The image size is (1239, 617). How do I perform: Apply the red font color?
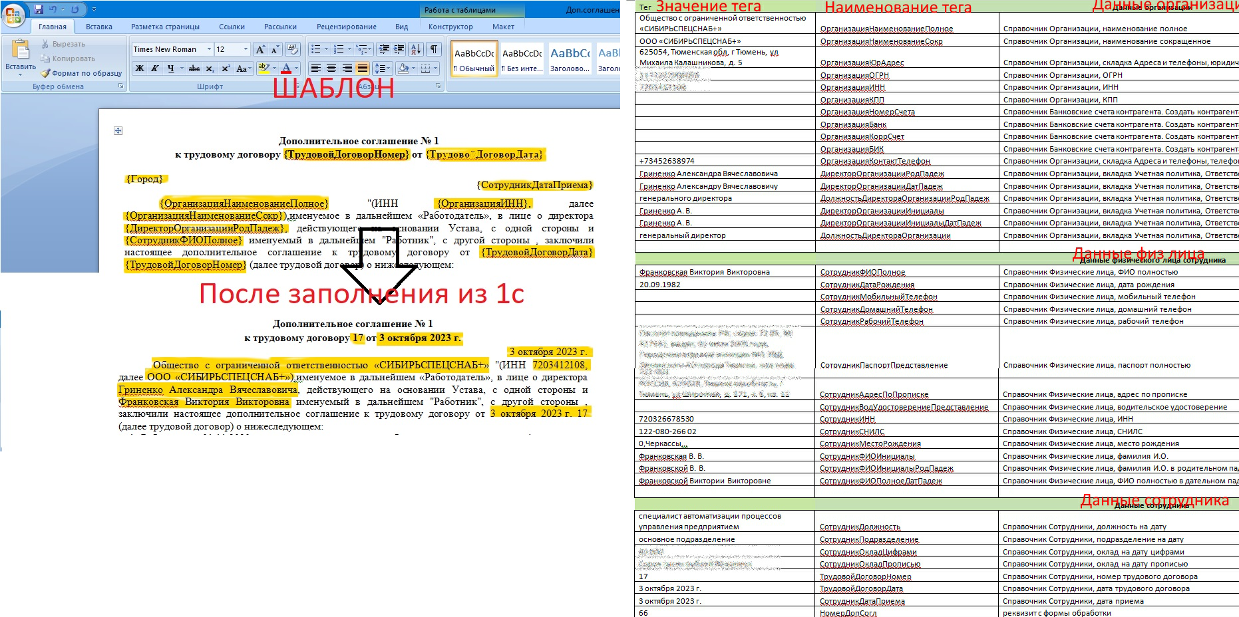click(286, 68)
